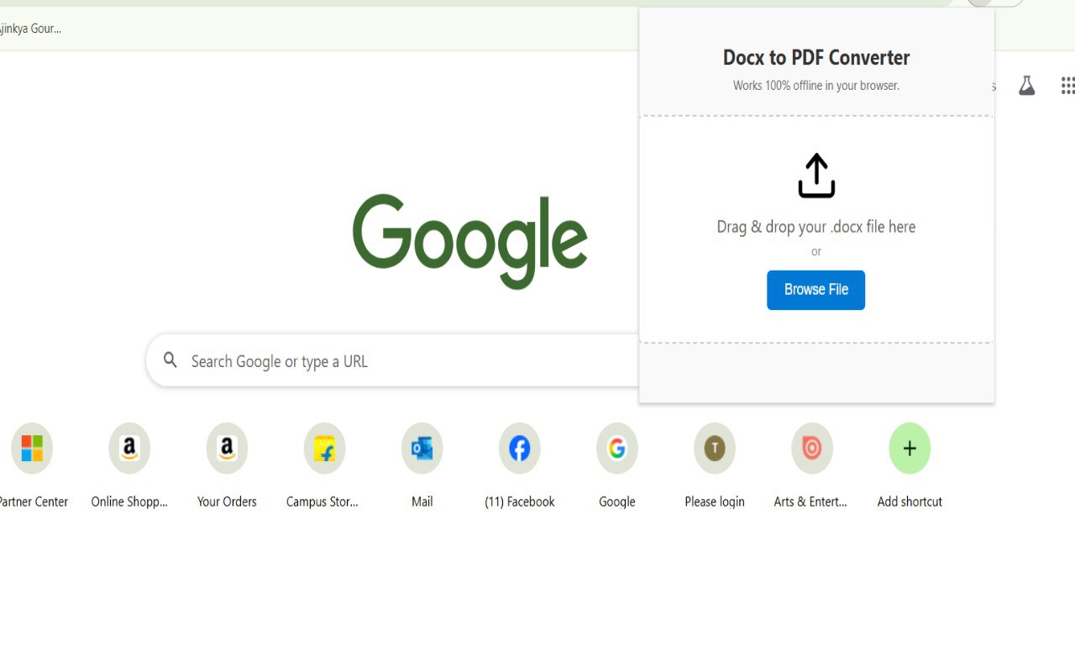The height and width of the screenshot is (672, 1075).
Task: Open the Search Labs flask icon
Action: pyautogui.click(x=1026, y=85)
